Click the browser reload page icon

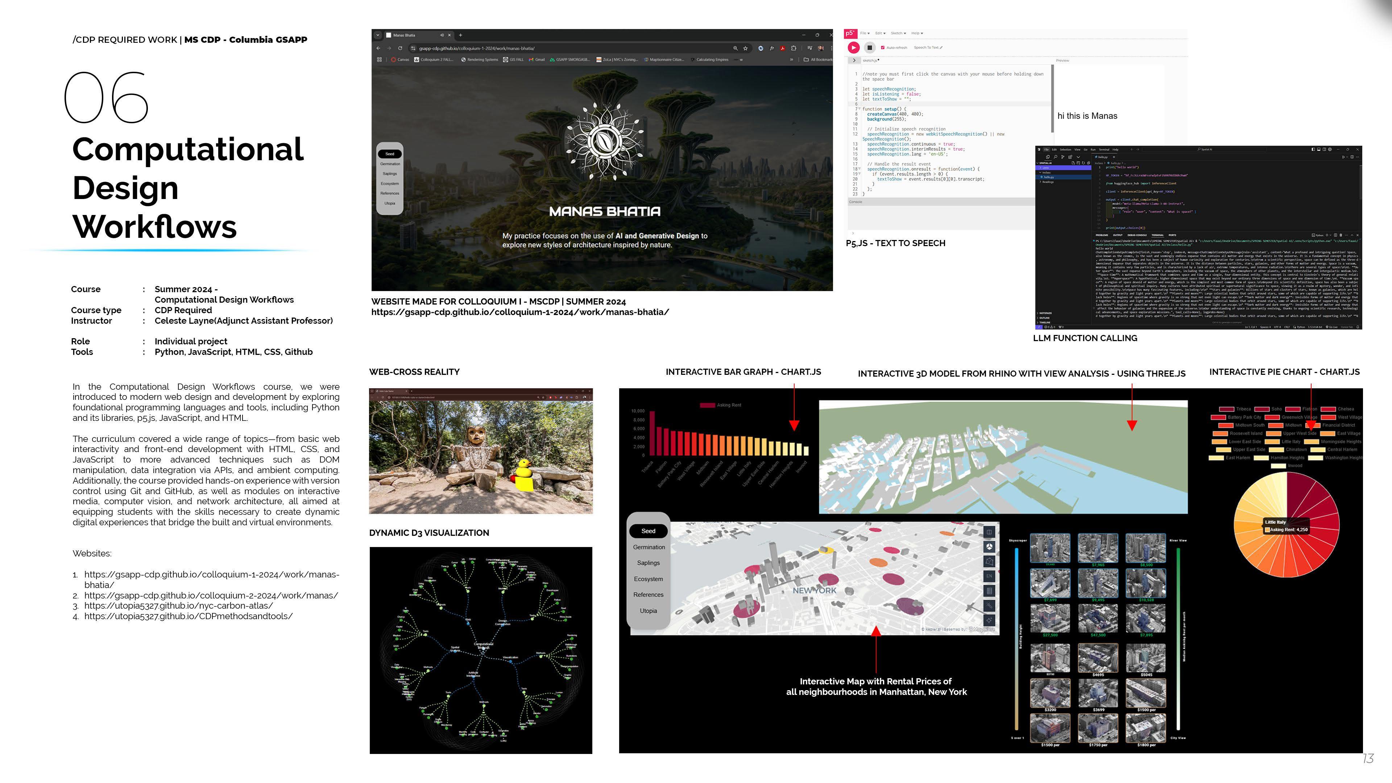click(400, 48)
